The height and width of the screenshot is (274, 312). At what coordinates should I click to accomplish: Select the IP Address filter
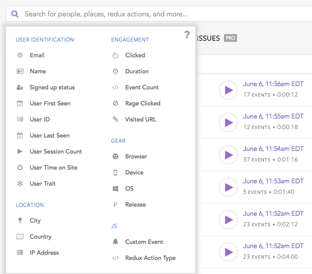click(x=44, y=253)
